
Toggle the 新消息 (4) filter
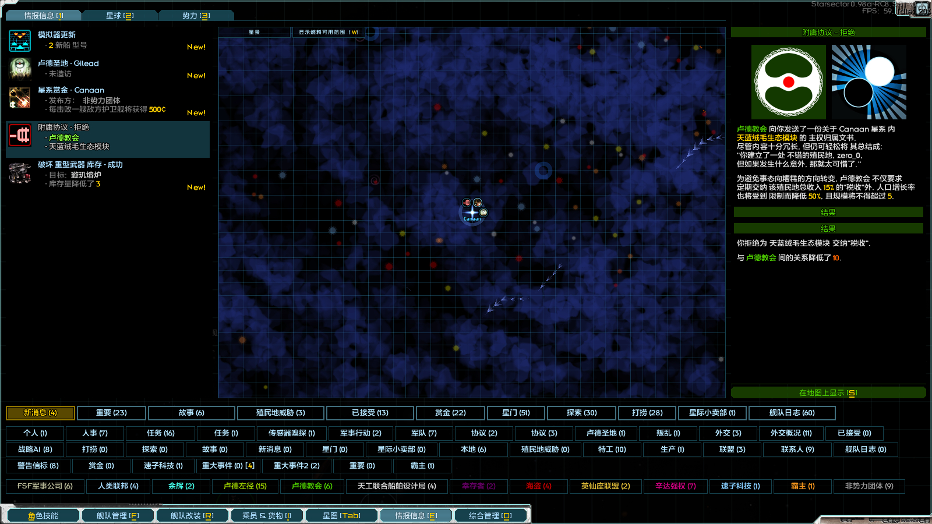click(x=40, y=413)
